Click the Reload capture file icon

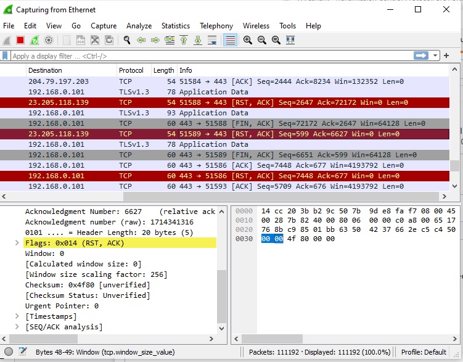(109, 40)
